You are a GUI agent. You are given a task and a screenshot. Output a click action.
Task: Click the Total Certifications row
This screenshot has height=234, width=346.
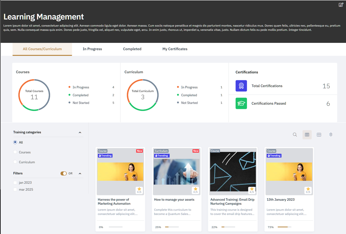(x=283, y=86)
